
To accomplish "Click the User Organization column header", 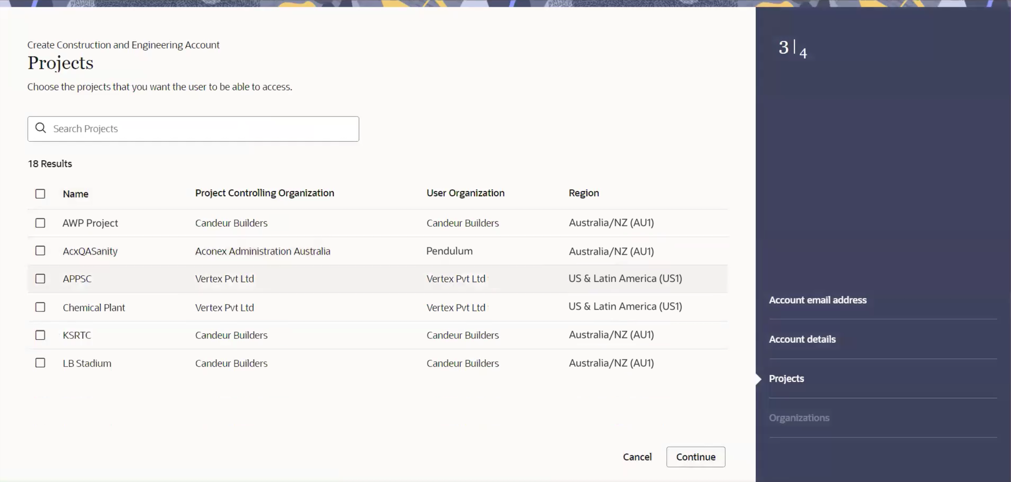I will (x=465, y=193).
